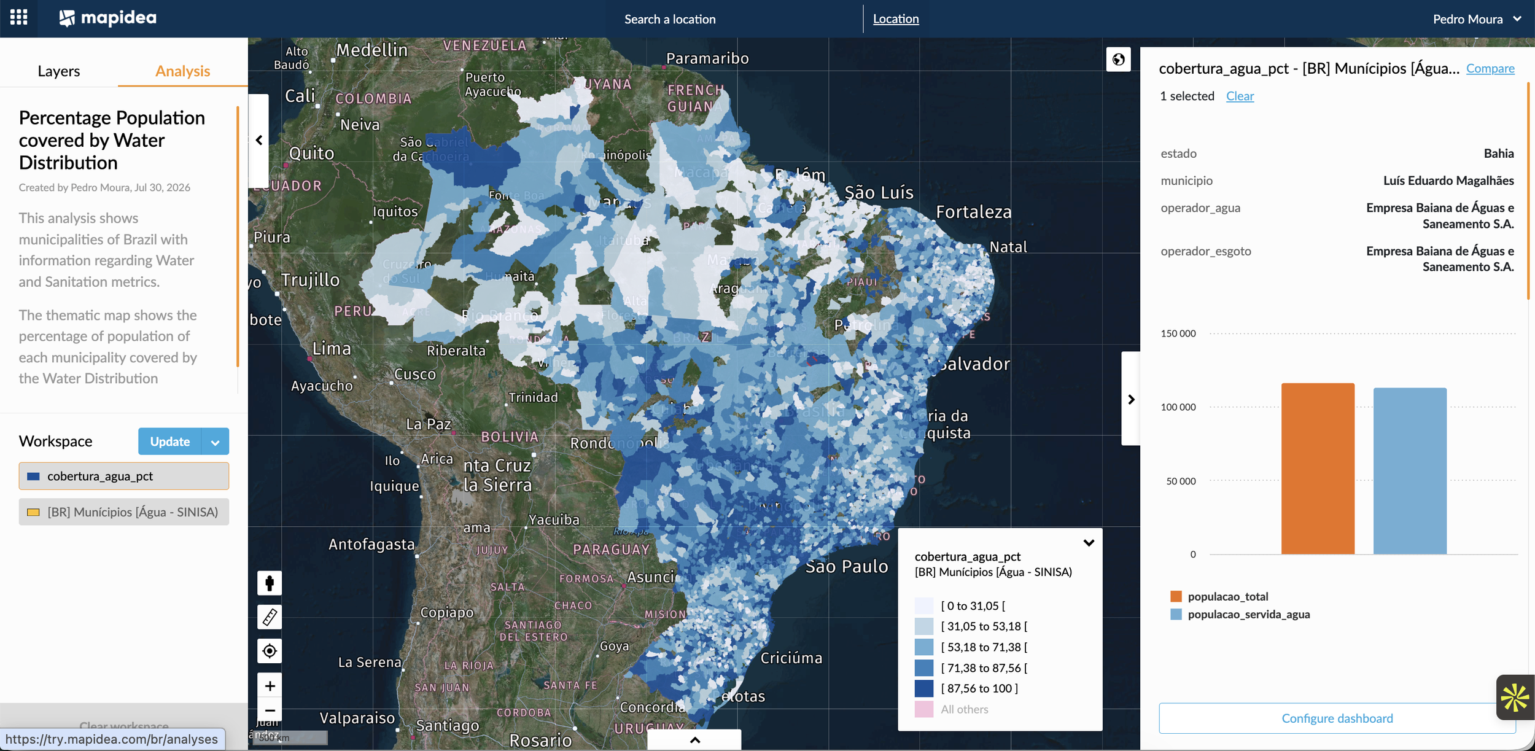Toggle populacao_total chart legend series
Viewport: 1535px width, 751px height.
pos(1219,596)
